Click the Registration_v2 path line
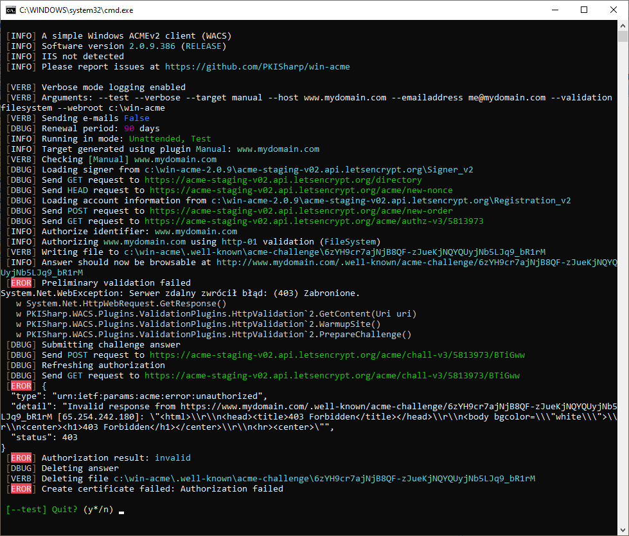629x536 pixels. click(288, 201)
